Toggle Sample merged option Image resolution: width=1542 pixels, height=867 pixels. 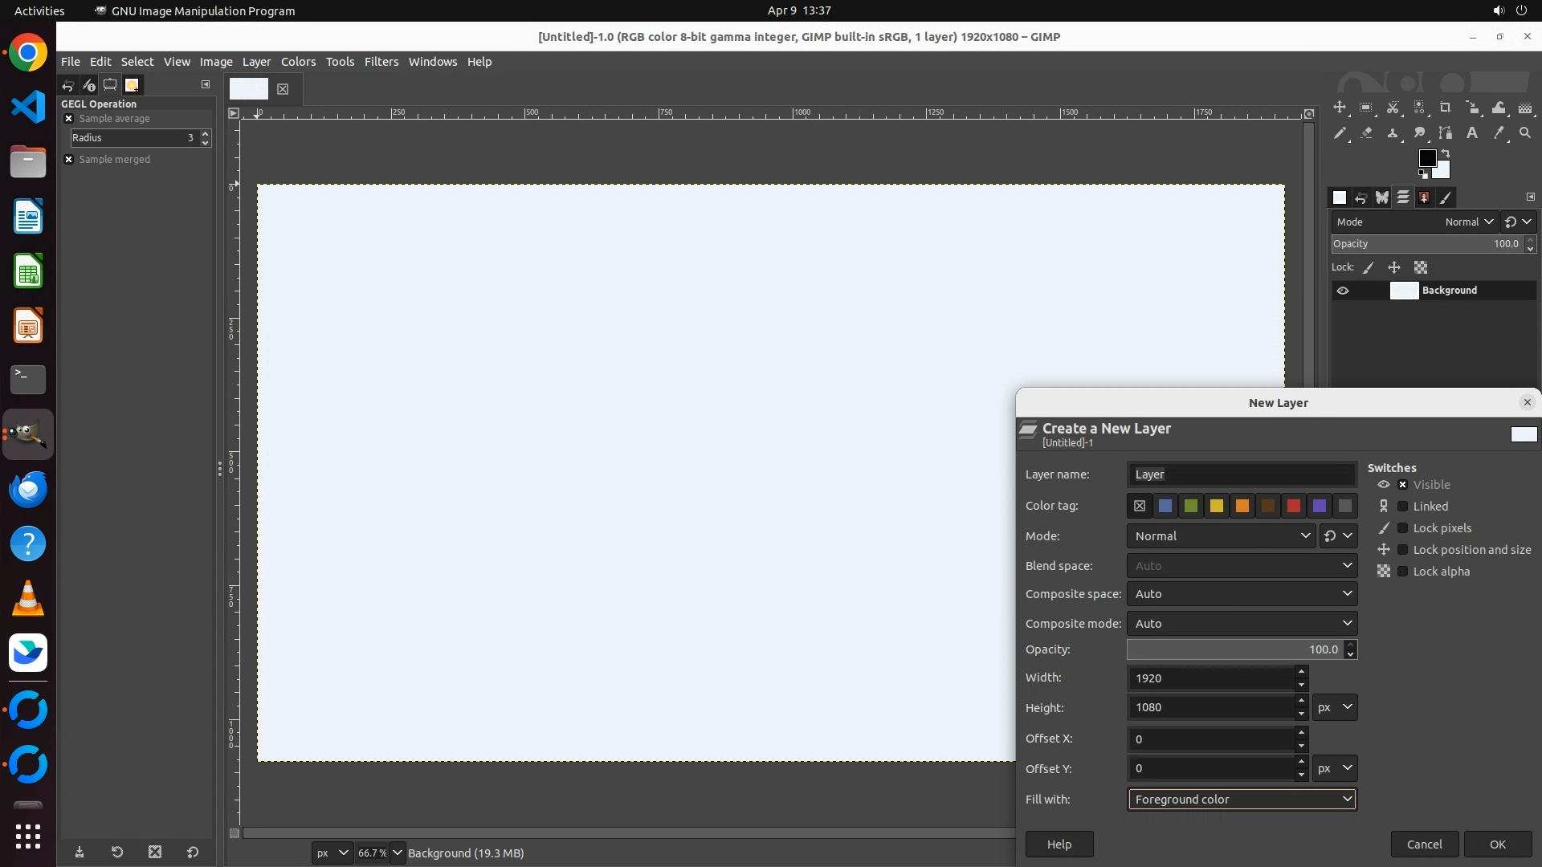69,160
